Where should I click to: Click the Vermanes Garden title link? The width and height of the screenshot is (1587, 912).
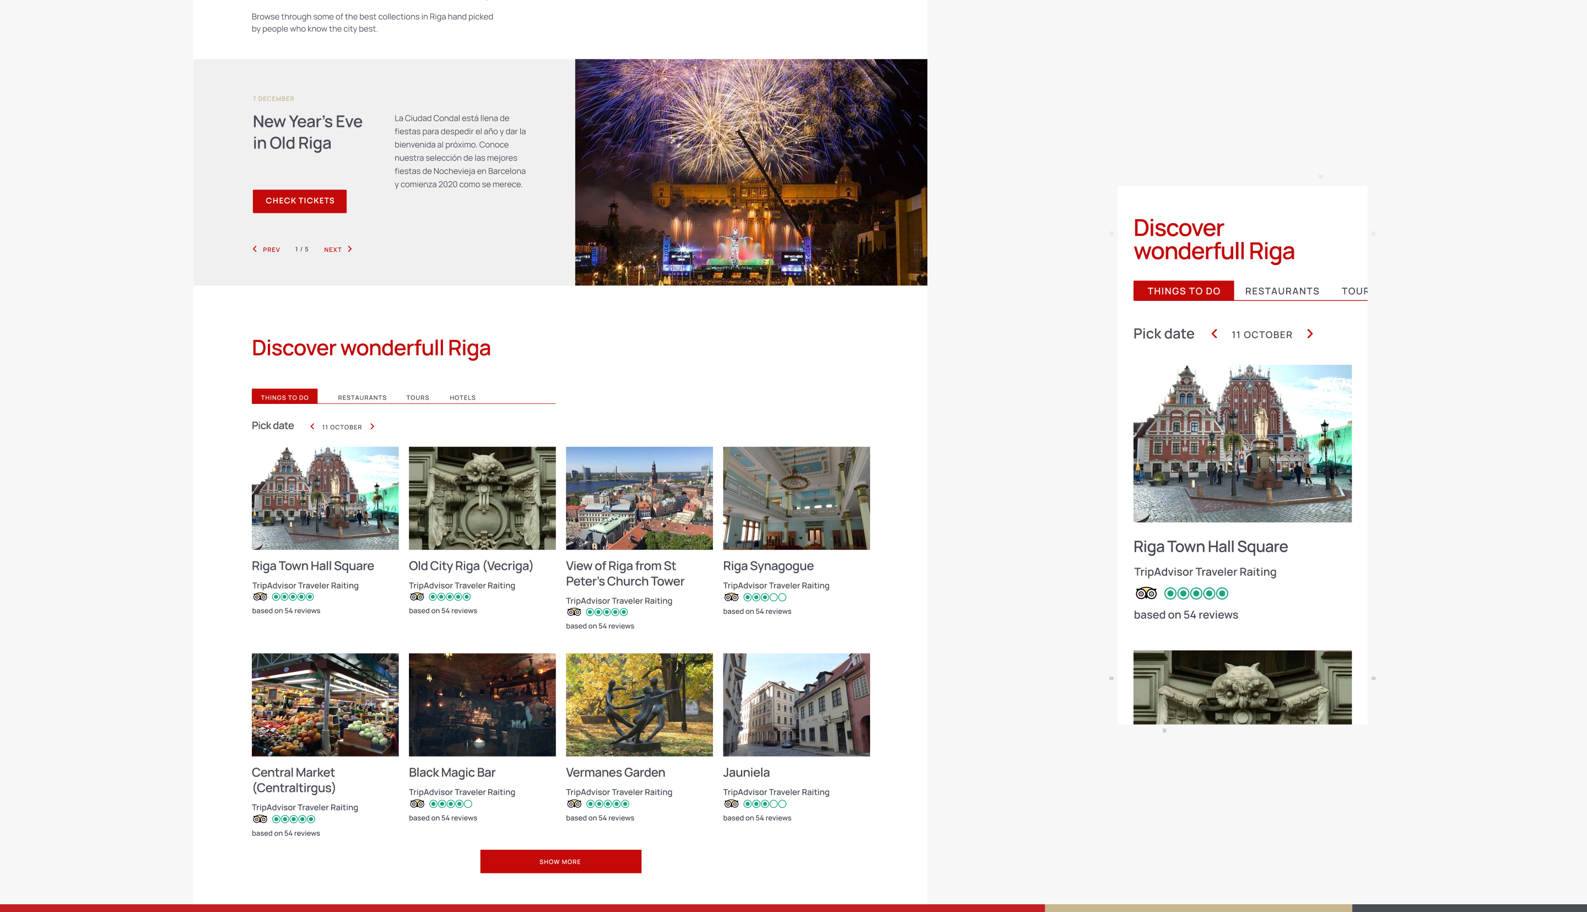tap(615, 773)
